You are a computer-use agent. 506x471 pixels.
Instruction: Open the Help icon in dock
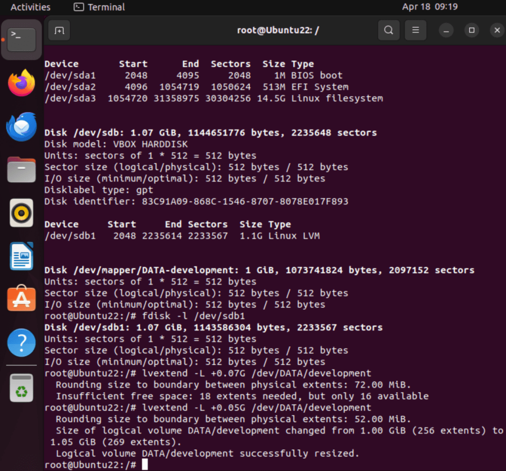point(21,343)
